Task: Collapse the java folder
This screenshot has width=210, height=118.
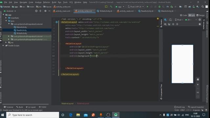Action: tap(6, 21)
